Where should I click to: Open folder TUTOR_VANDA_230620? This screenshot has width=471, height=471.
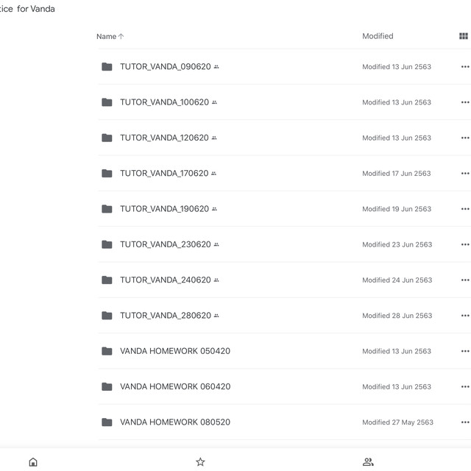[x=166, y=244]
